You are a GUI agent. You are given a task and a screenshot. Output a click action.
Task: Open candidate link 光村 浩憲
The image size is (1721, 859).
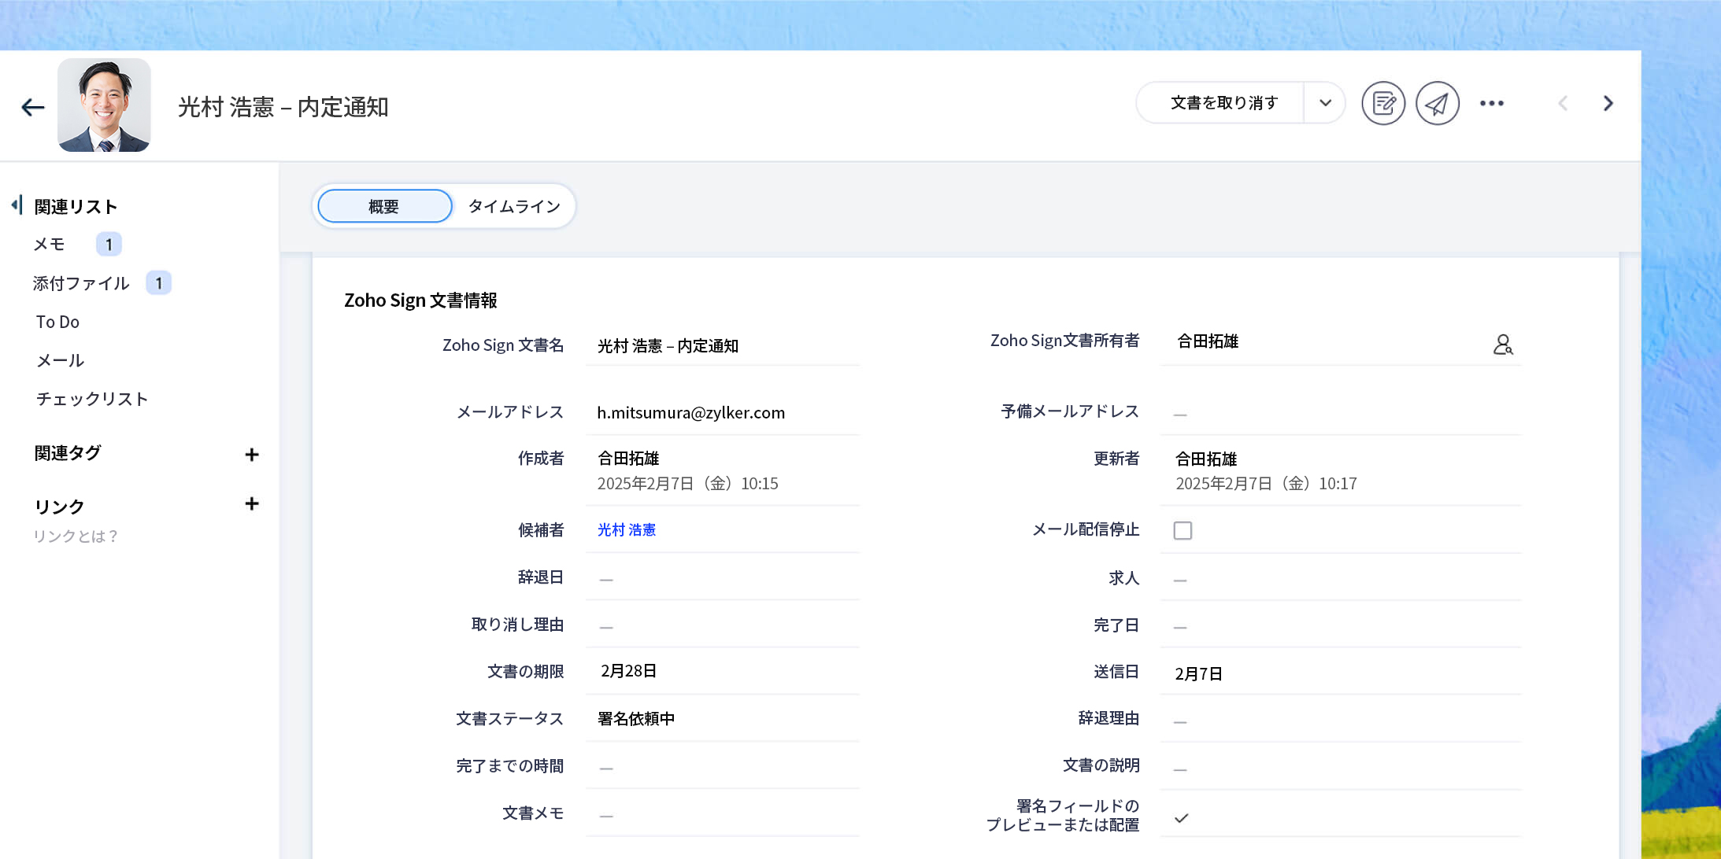pos(626,529)
